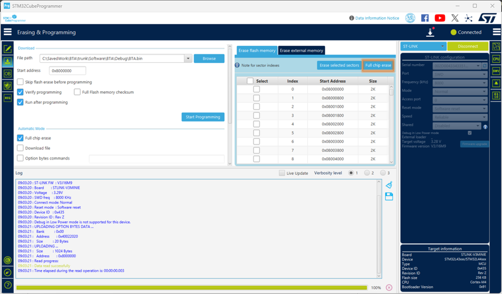The width and height of the screenshot is (502, 294).
Task: Click the help question mark icon
Action: [x=8, y=285]
